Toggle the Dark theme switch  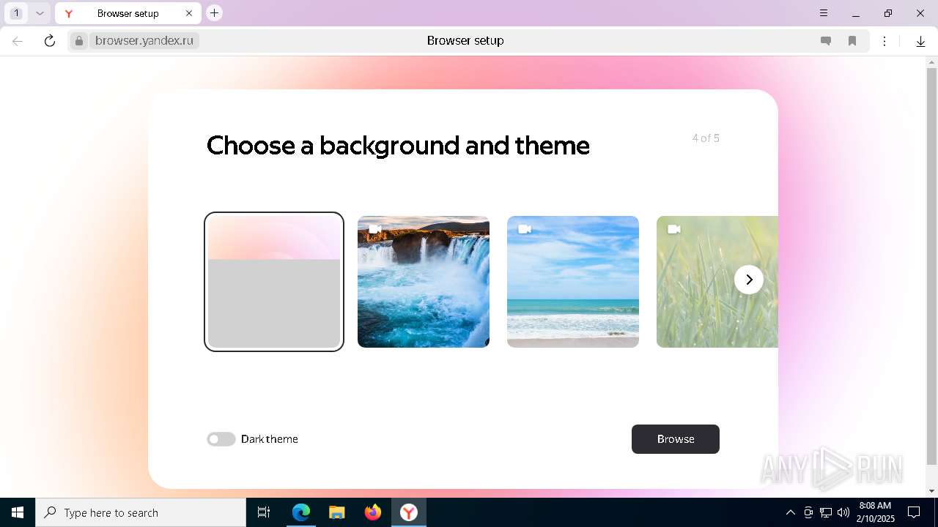click(221, 439)
